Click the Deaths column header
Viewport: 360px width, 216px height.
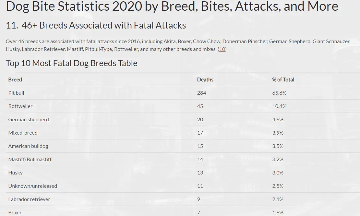(205, 79)
